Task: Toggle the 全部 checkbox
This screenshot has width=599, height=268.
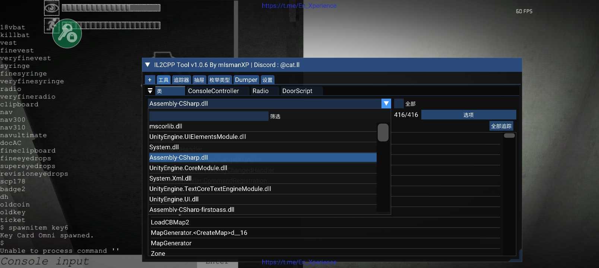Action: tap(399, 103)
